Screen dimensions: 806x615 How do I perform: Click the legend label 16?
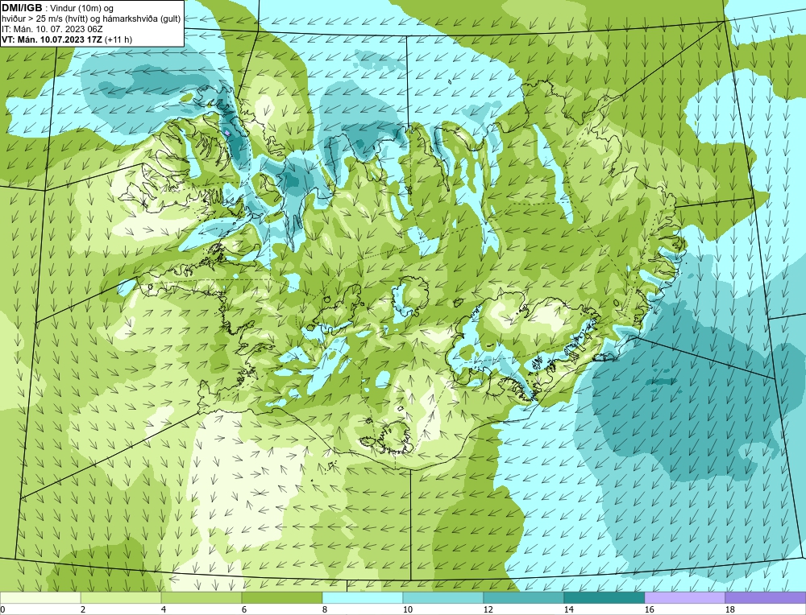tap(649, 609)
